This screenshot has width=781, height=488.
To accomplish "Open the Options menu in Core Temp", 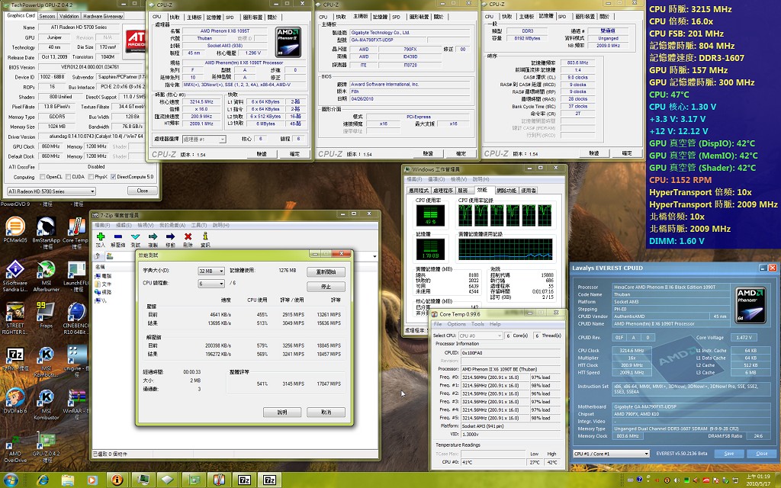I will coord(456,324).
